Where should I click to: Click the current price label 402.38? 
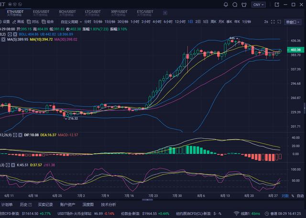click(x=295, y=50)
